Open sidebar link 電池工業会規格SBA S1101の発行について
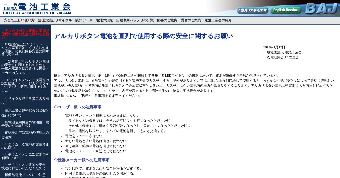This screenshot has height=178, width=340. coord(25,113)
